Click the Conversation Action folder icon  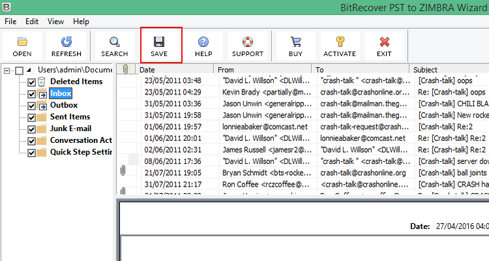42,141
